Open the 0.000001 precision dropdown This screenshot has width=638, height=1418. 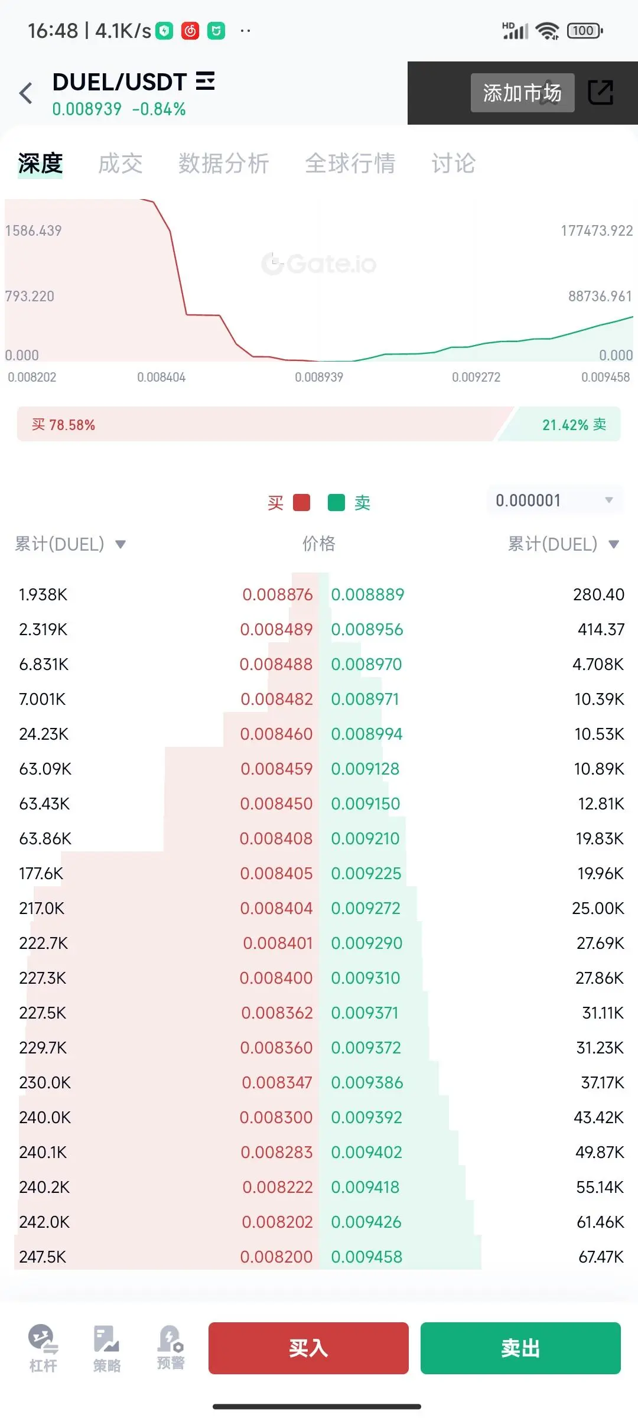(x=554, y=500)
